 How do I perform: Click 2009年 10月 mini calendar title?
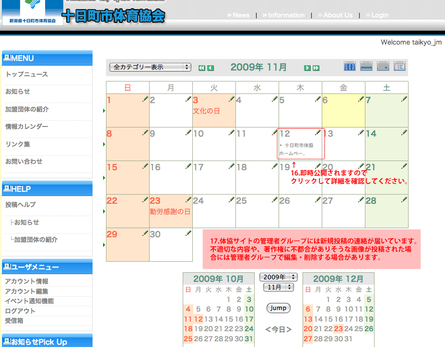(218, 279)
